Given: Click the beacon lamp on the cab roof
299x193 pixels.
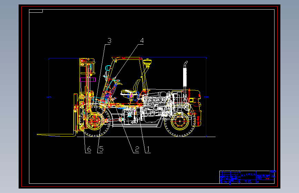Looking at the screenshot, I should point(147,63).
